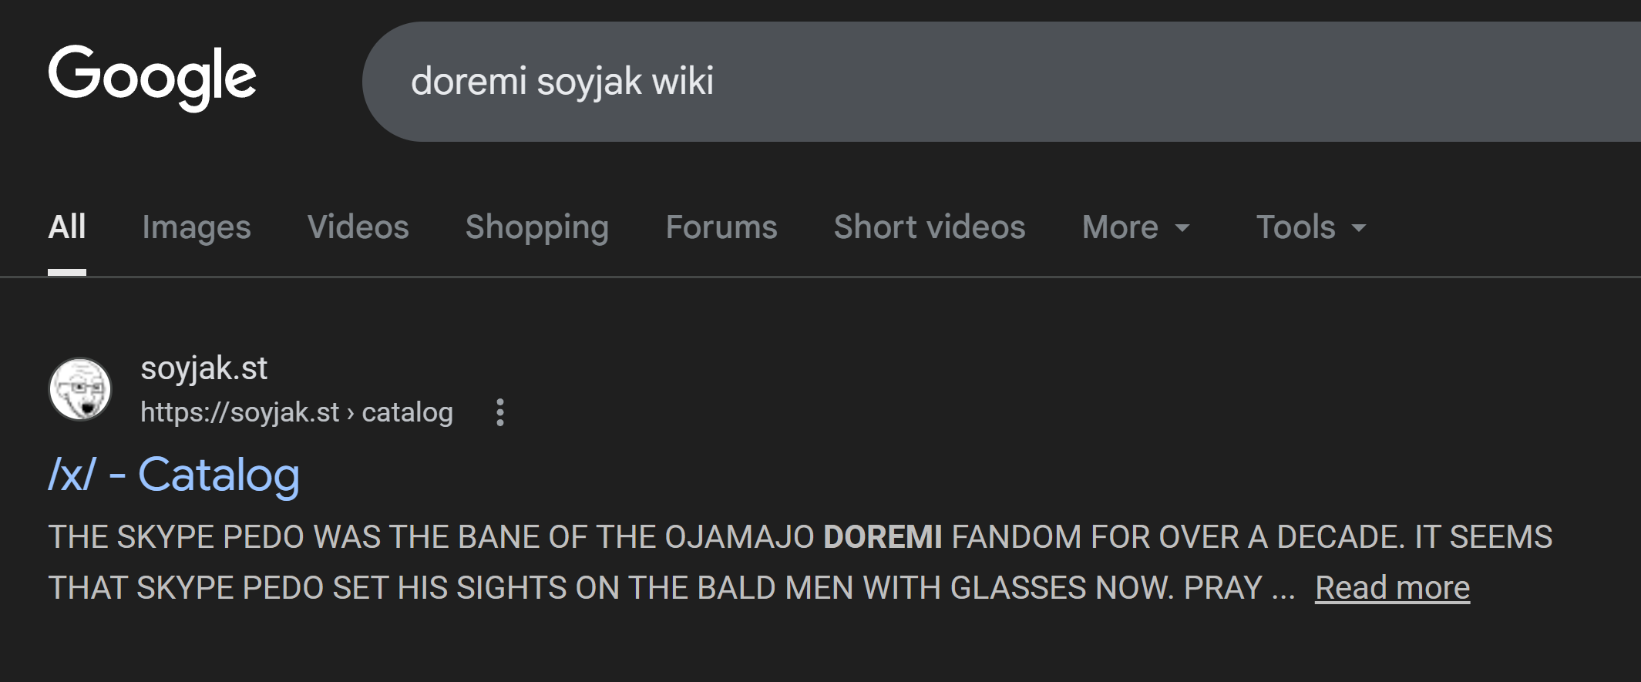This screenshot has width=1641, height=682.
Task: Click the https://soyjak.st › catalog URL
Action: pos(297,412)
